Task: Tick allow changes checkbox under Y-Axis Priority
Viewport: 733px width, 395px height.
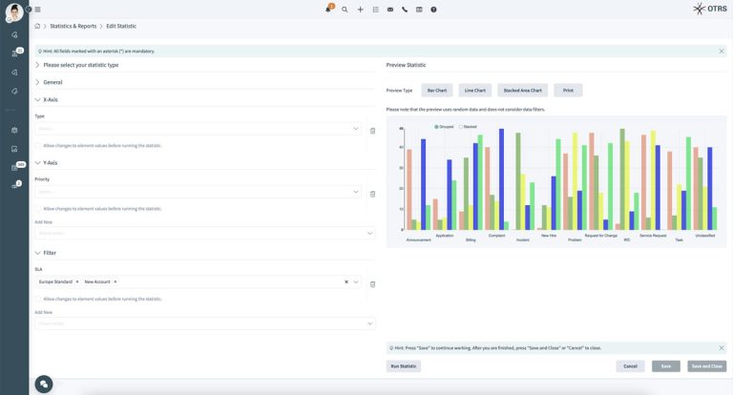Action: (38, 208)
